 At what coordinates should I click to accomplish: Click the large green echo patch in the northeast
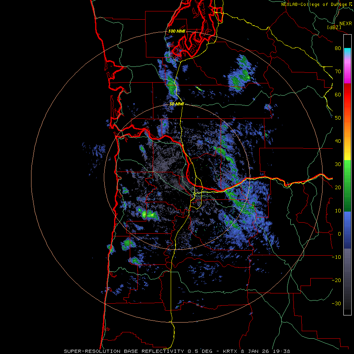[240, 74]
